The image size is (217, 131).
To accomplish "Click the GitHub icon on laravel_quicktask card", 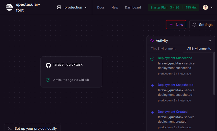I will click(48, 65).
